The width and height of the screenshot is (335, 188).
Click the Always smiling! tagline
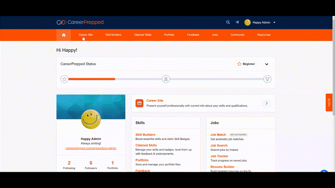click(91, 143)
